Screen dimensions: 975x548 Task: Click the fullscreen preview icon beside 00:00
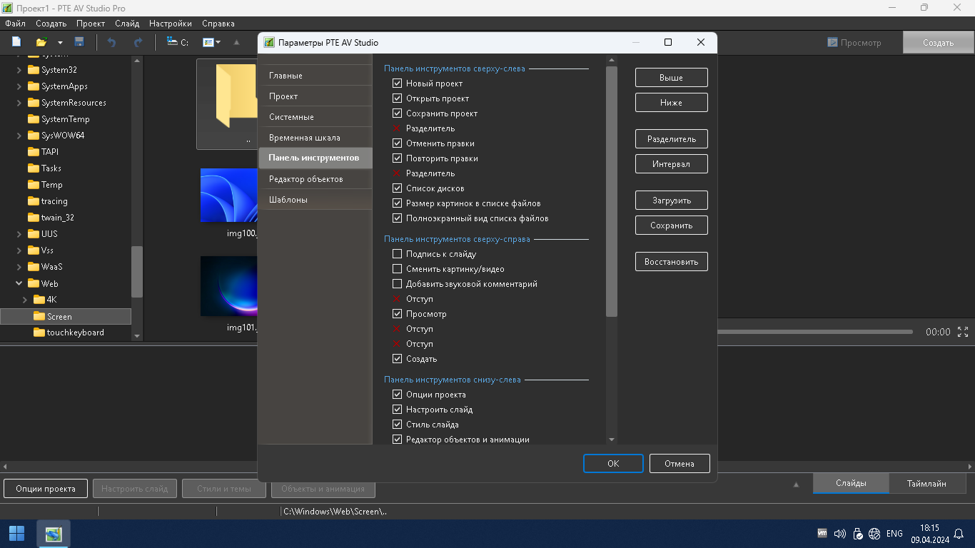963,332
